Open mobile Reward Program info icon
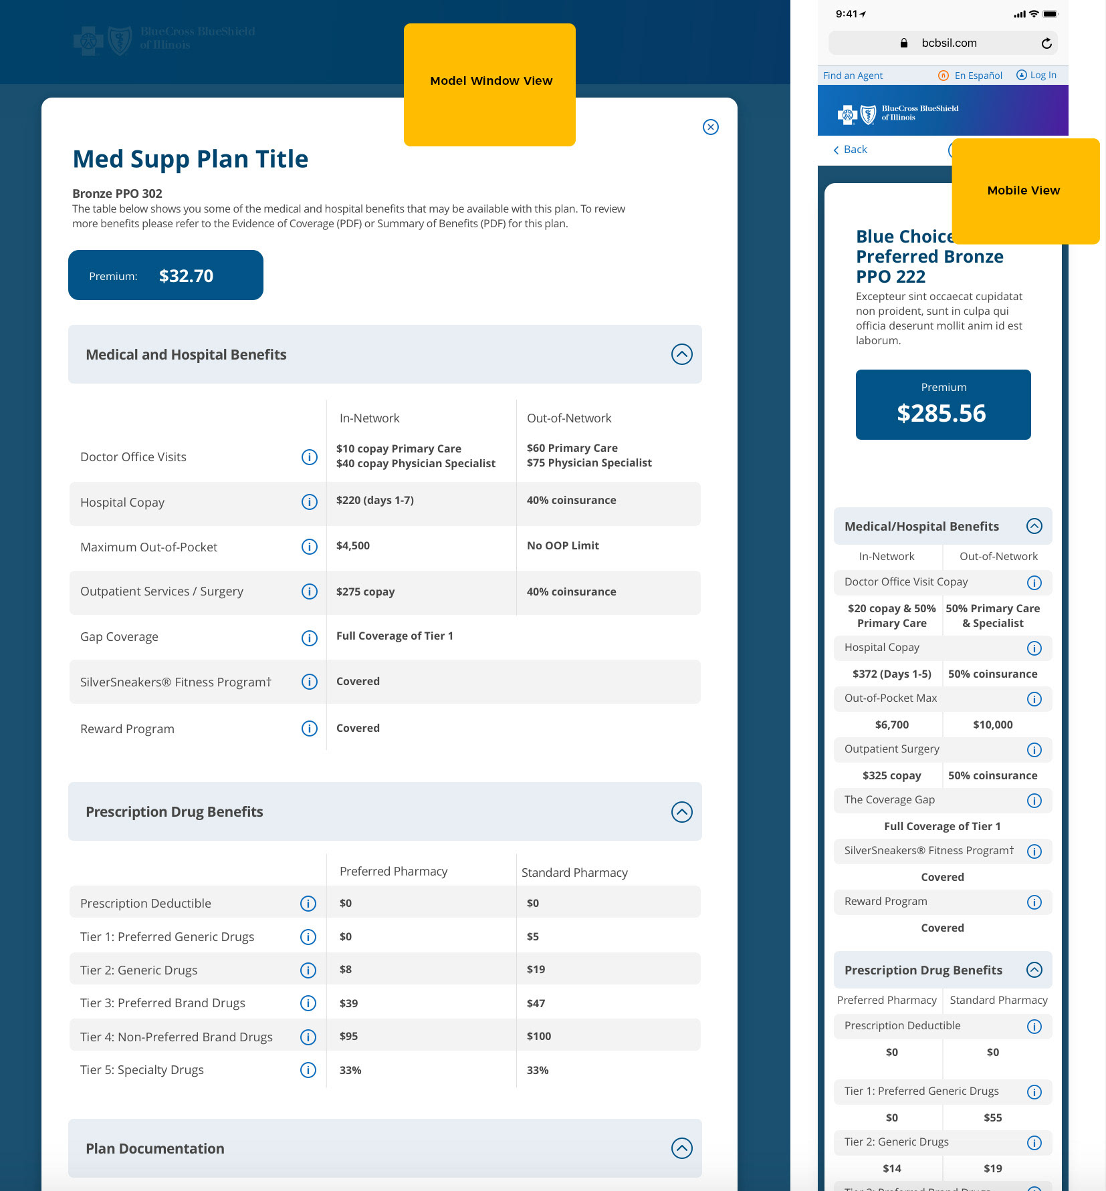The height and width of the screenshot is (1191, 1106). [x=1034, y=902]
